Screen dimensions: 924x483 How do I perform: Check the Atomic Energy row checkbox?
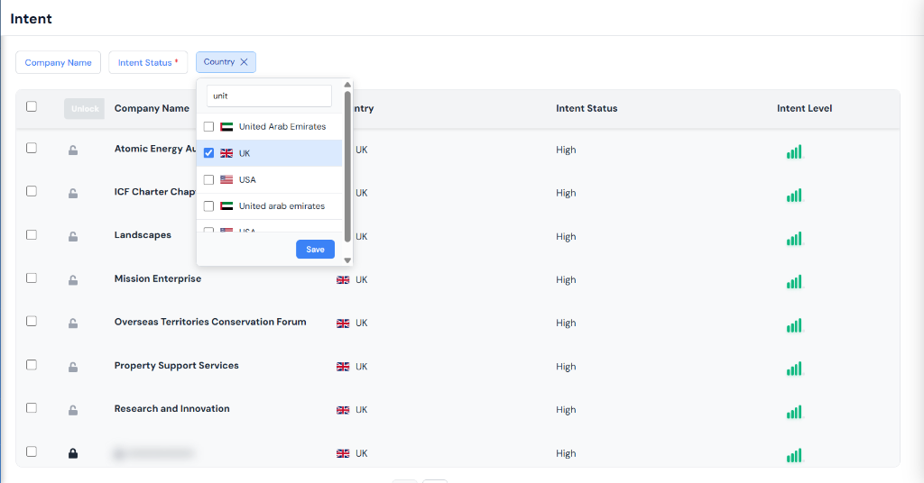pos(32,149)
